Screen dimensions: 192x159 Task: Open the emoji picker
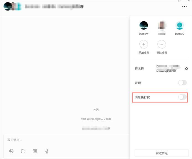11,151
